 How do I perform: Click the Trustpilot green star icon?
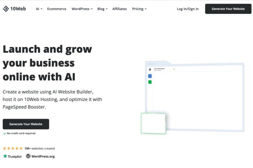pos(5,156)
